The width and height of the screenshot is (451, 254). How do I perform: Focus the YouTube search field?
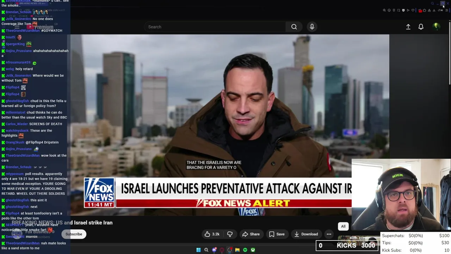pos(215,27)
